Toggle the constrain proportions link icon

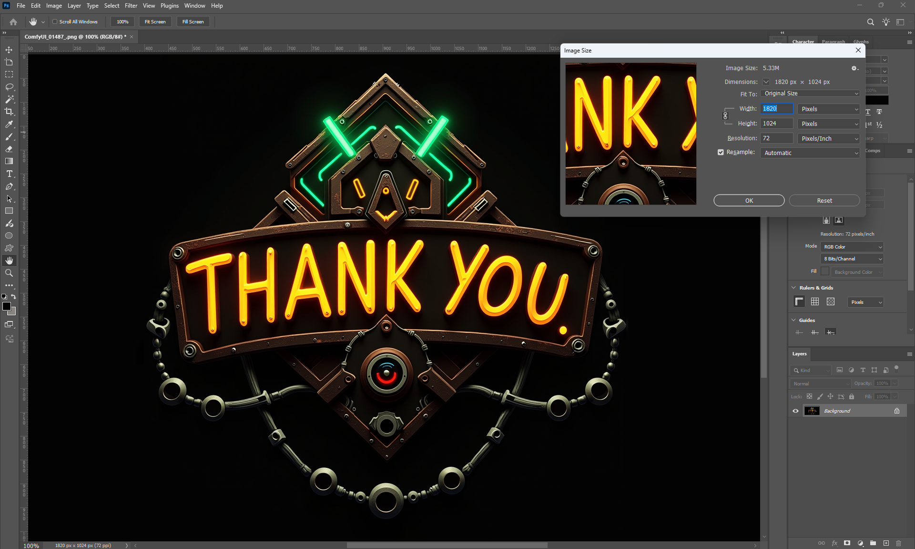click(x=725, y=116)
